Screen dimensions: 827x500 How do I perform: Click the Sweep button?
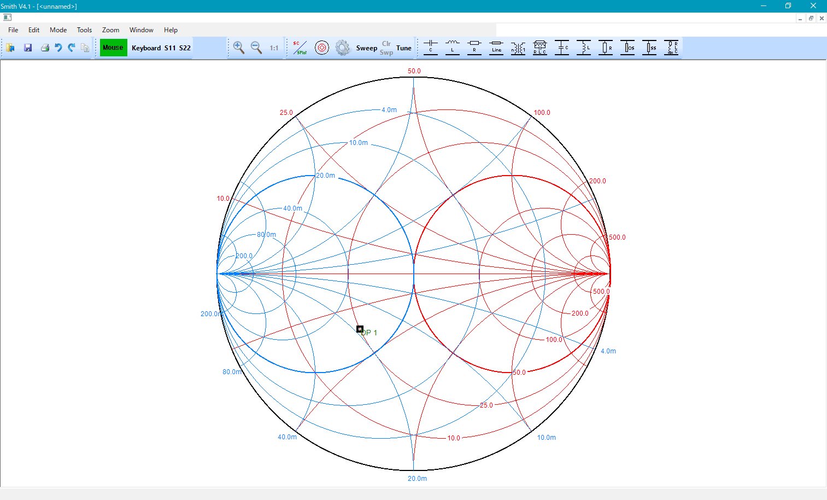tap(366, 48)
